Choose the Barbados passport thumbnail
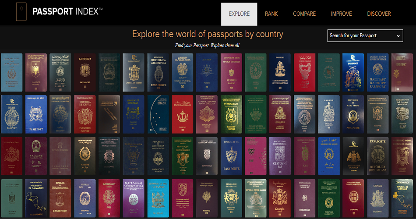Viewport: 416px width, 219px height. [353, 72]
